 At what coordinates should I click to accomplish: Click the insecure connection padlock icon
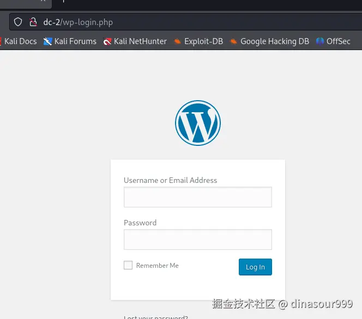coord(33,22)
